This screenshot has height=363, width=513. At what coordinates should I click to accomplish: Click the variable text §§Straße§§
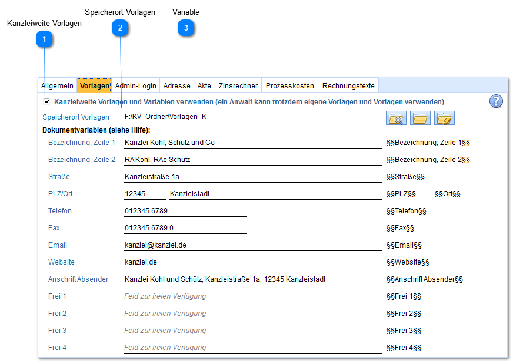click(406, 177)
